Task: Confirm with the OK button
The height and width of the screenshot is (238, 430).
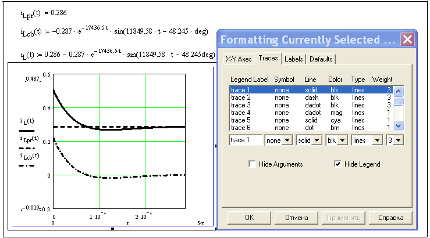Action: (x=249, y=218)
